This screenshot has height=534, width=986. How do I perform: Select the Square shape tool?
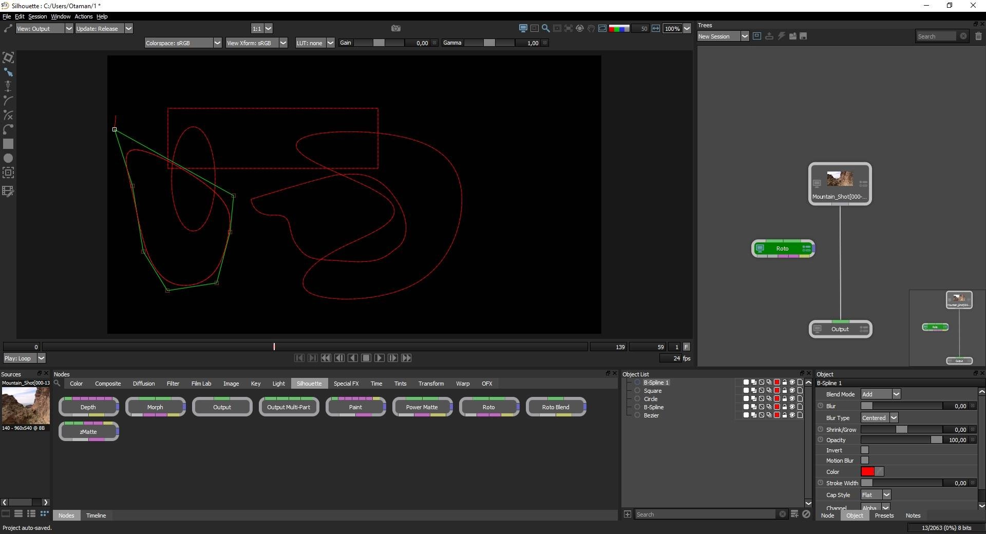pos(8,144)
